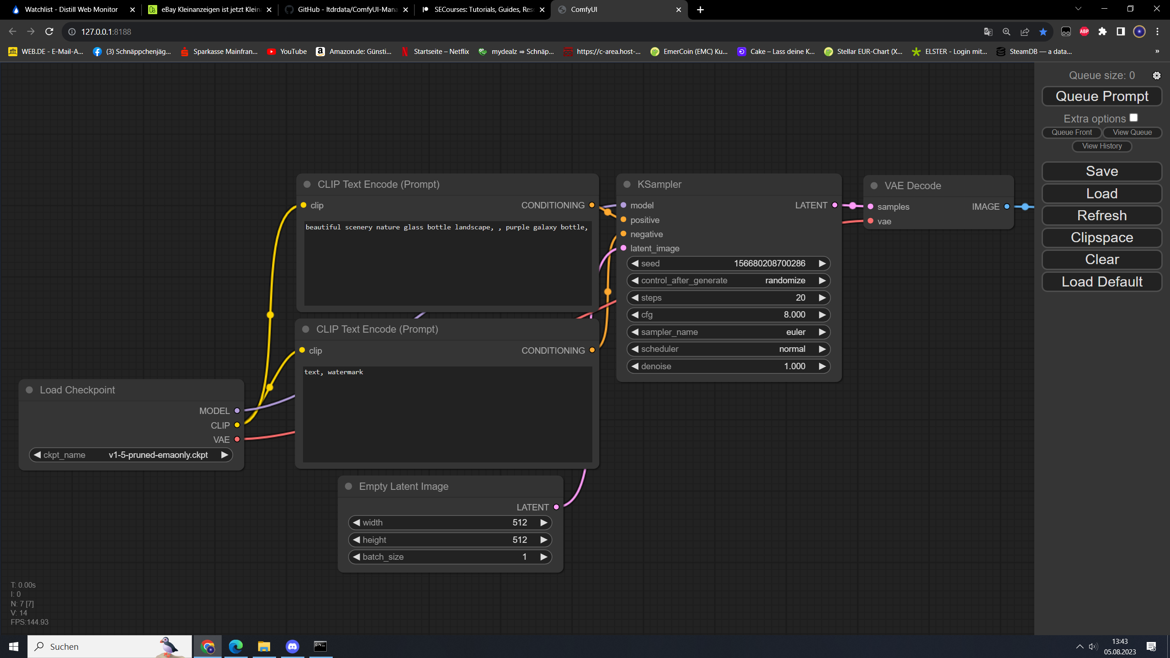Viewport: 1170px width, 658px height.
Task: Open the browser extensions puzzle icon
Action: coord(1102,32)
